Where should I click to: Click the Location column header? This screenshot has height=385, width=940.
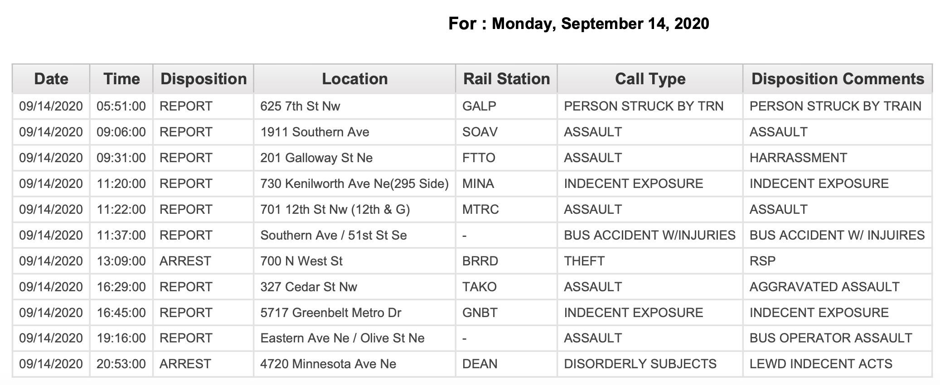point(355,79)
